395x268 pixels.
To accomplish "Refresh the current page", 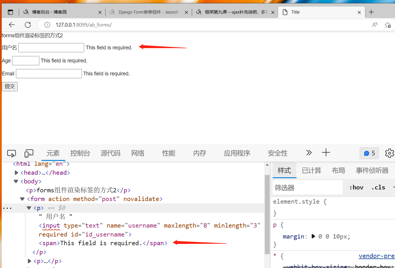I will [28, 25].
